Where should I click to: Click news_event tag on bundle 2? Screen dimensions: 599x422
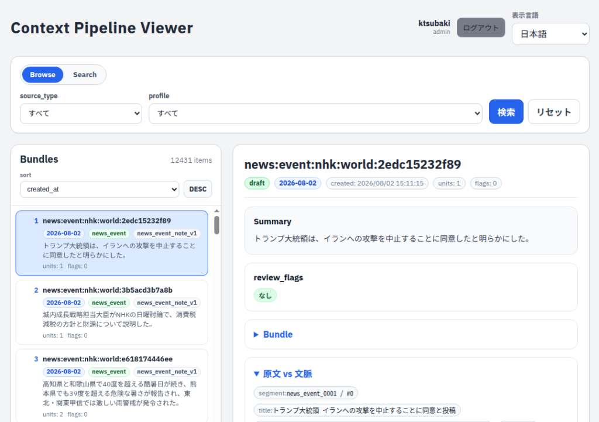[x=109, y=303]
